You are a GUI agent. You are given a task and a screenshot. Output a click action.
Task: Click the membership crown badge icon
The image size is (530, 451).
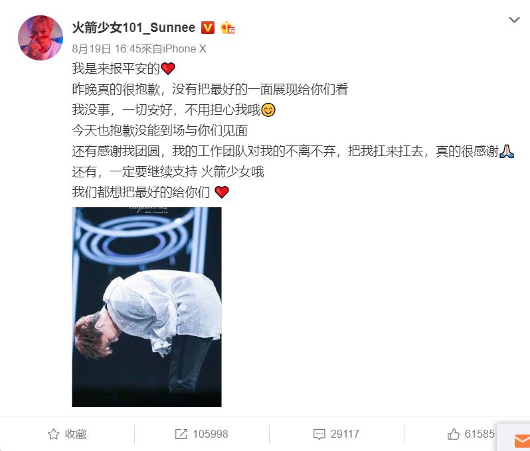tap(228, 27)
